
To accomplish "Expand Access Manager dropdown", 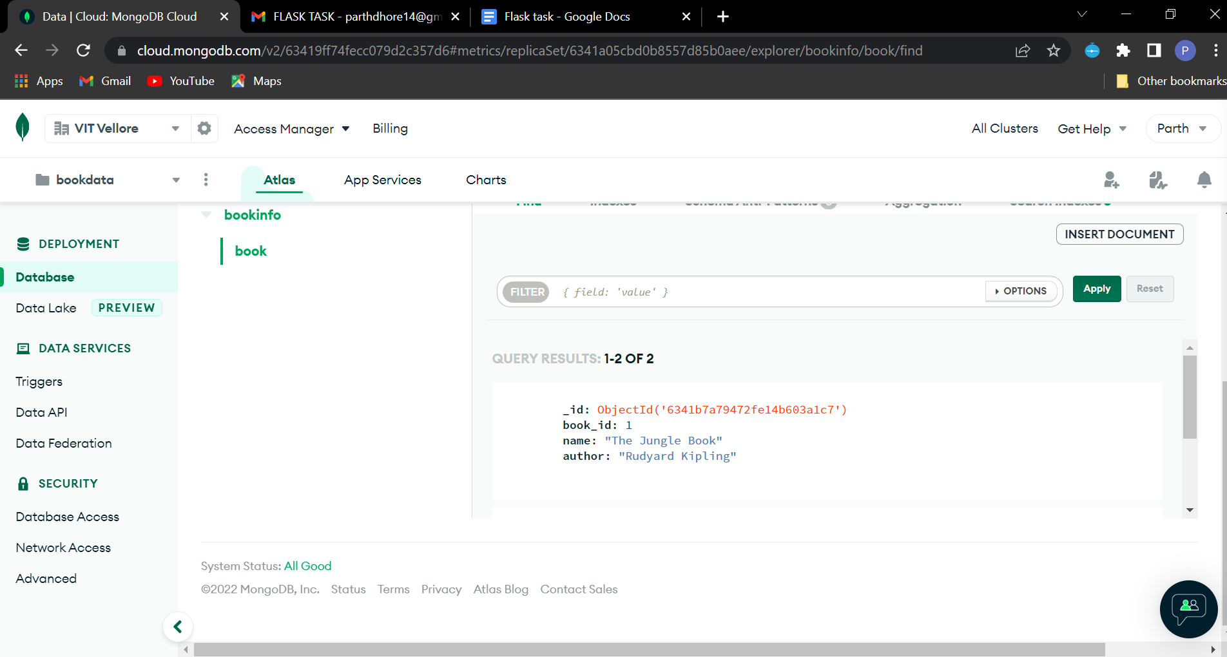I will coord(292,129).
